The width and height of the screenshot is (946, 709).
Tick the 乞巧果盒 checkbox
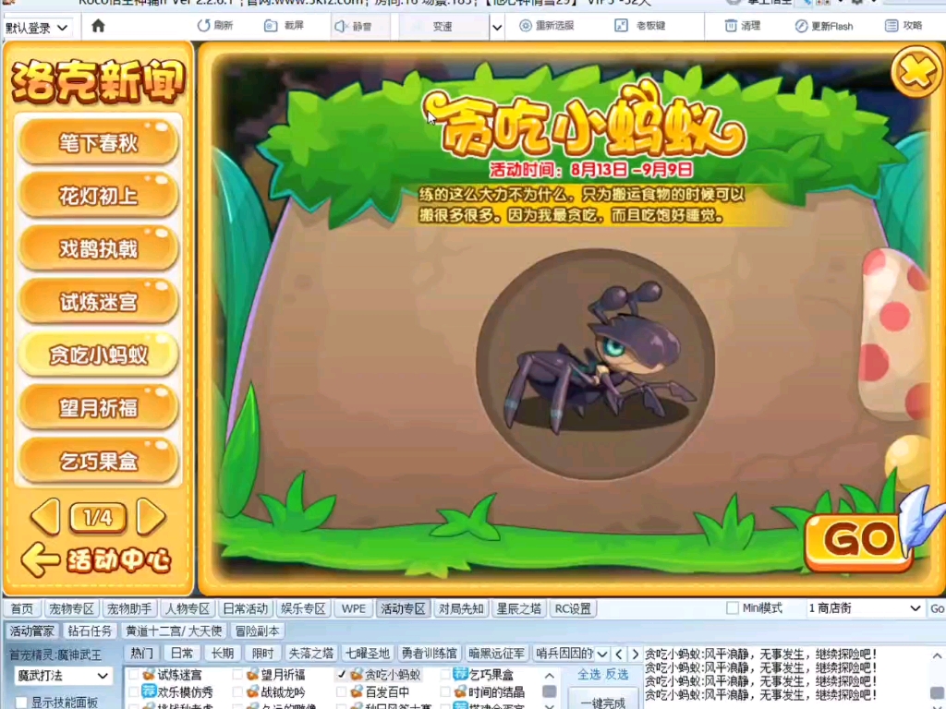click(x=445, y=675)
